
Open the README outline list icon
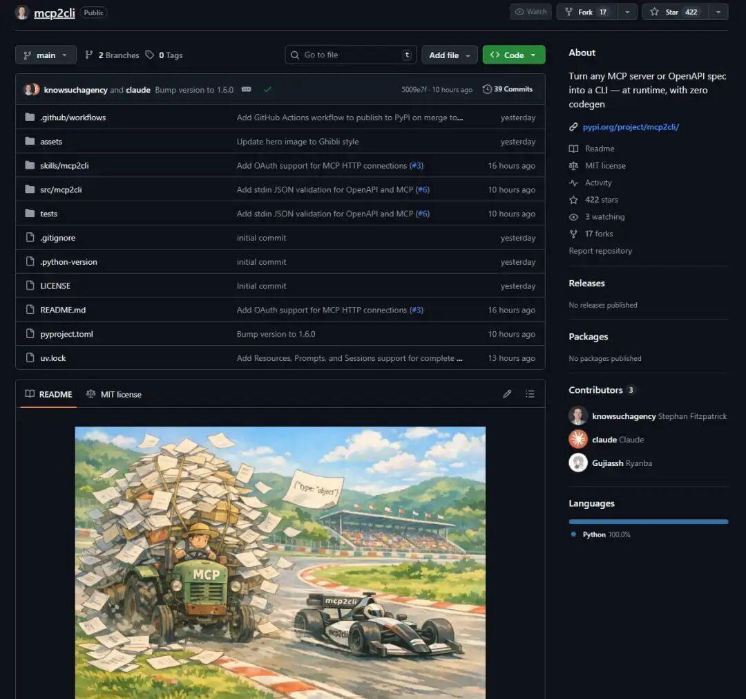[x=530, y=394]
